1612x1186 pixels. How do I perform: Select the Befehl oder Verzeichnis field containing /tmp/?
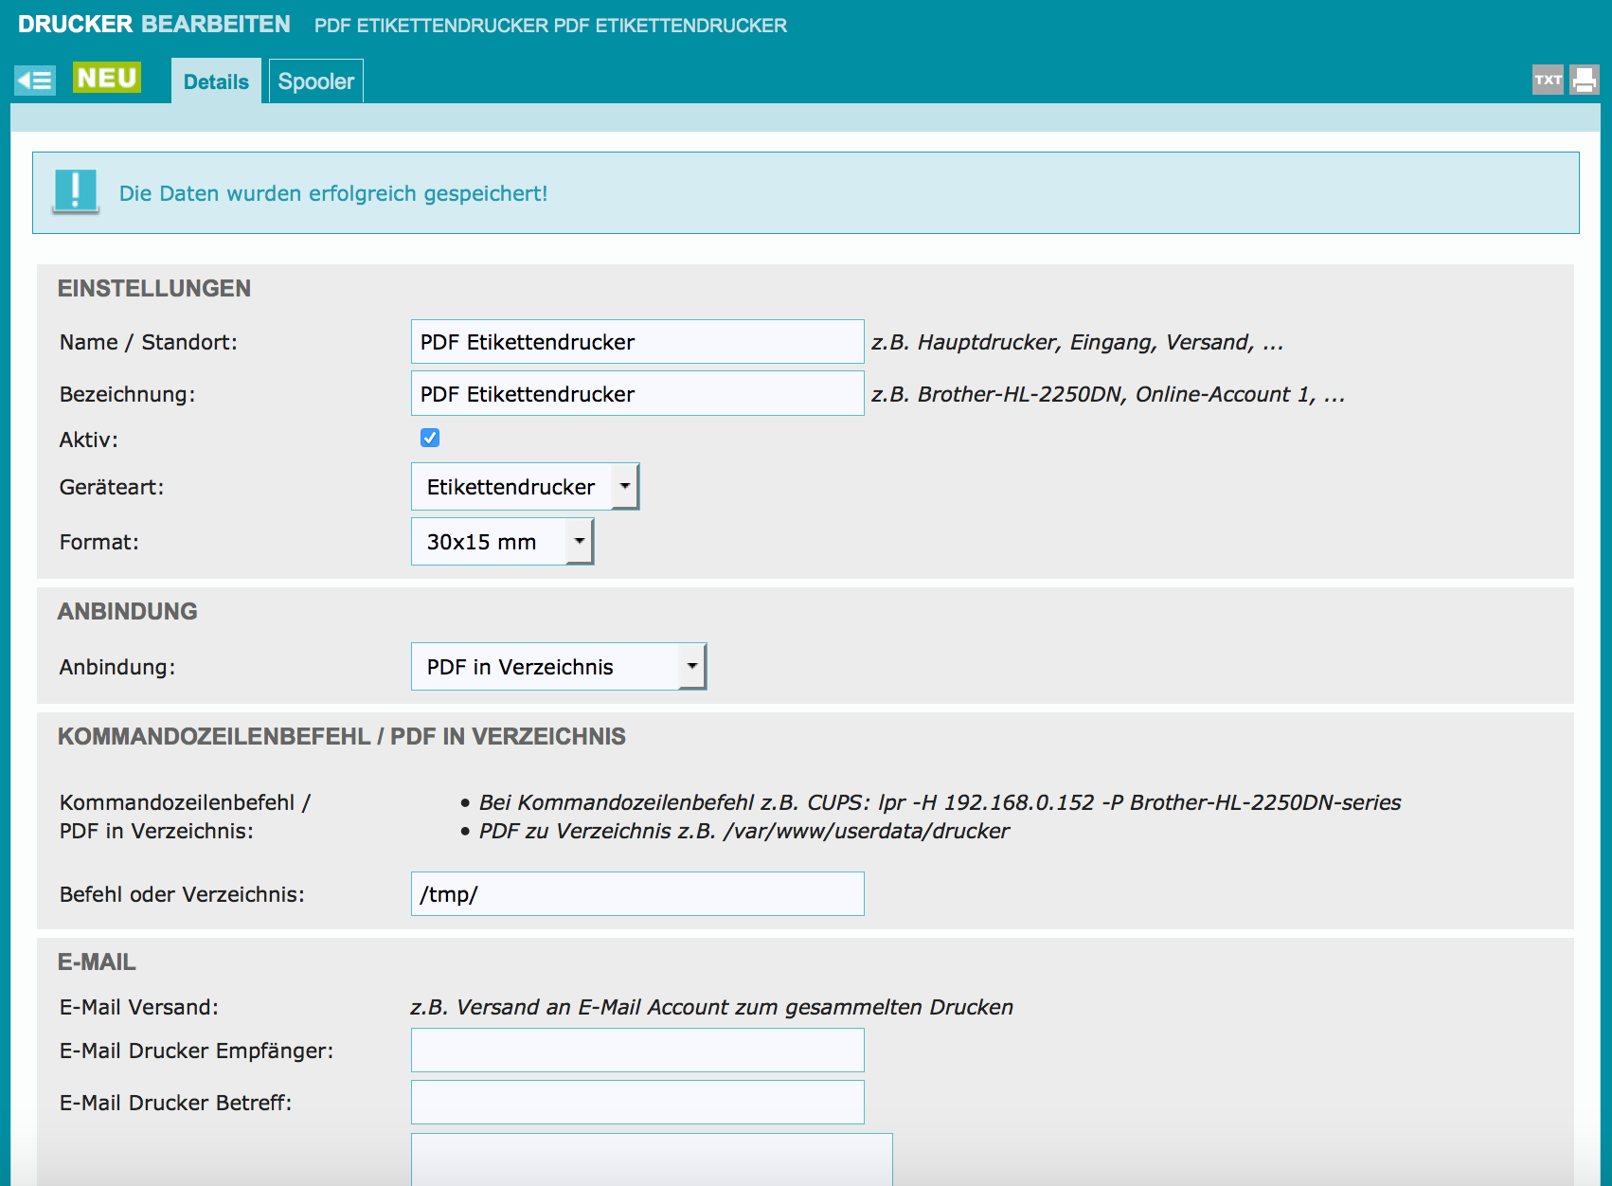pyautogui.click(x=637, y=894)
